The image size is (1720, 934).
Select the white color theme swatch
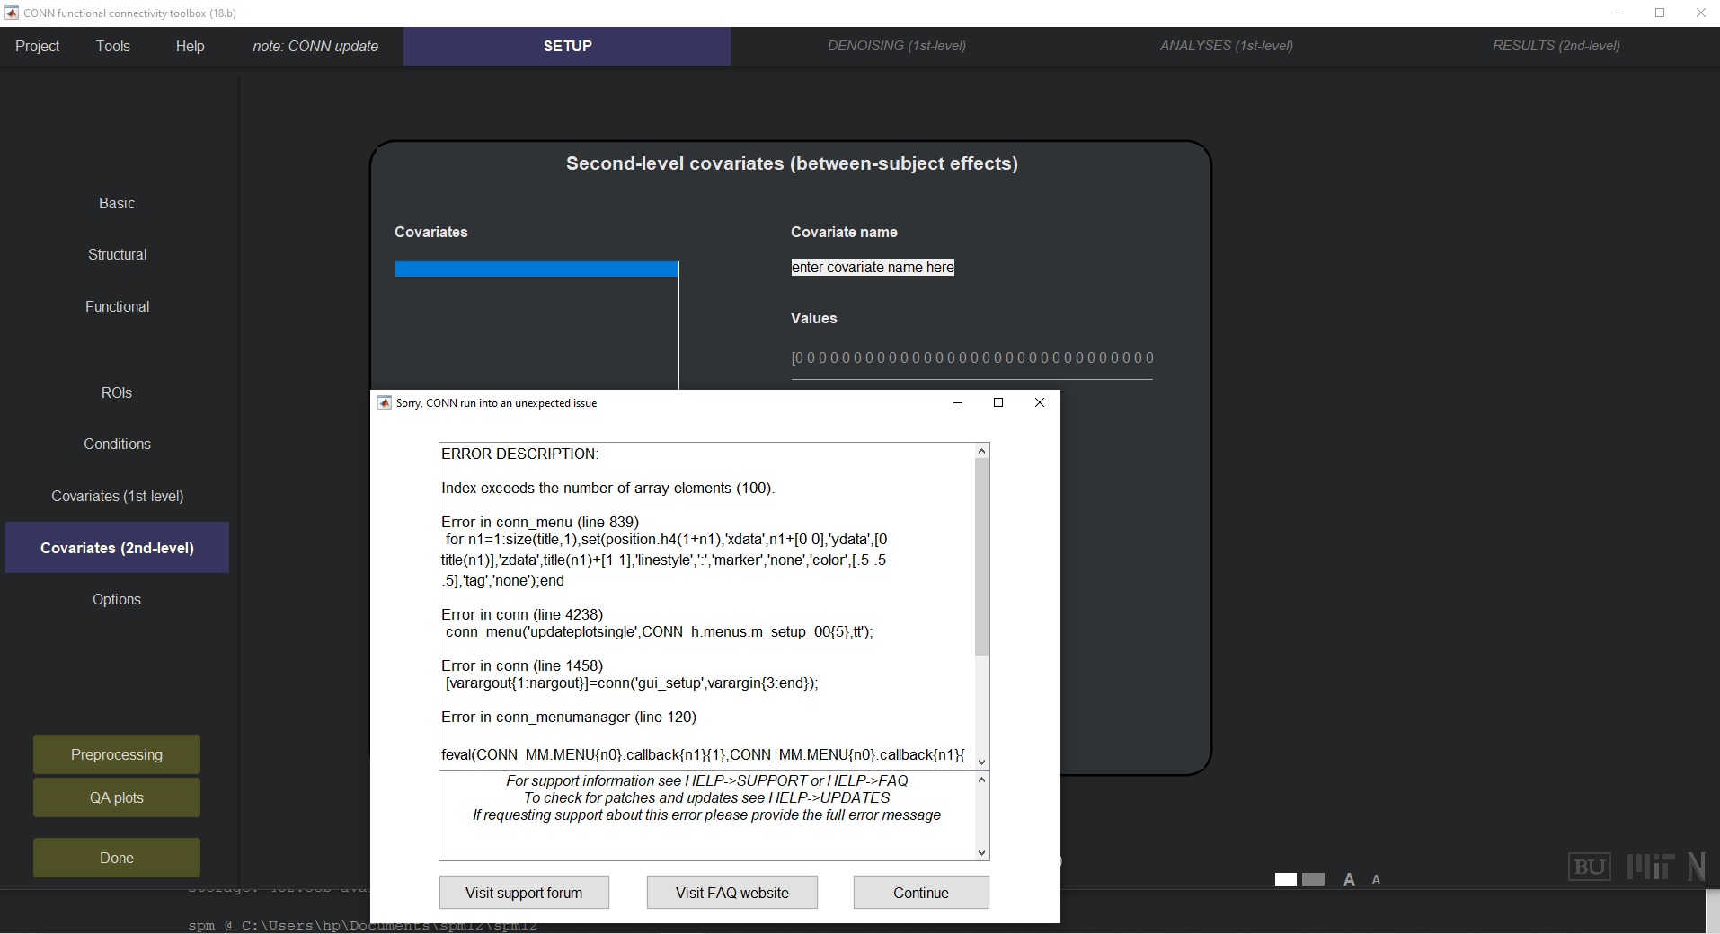[1286, 879]
